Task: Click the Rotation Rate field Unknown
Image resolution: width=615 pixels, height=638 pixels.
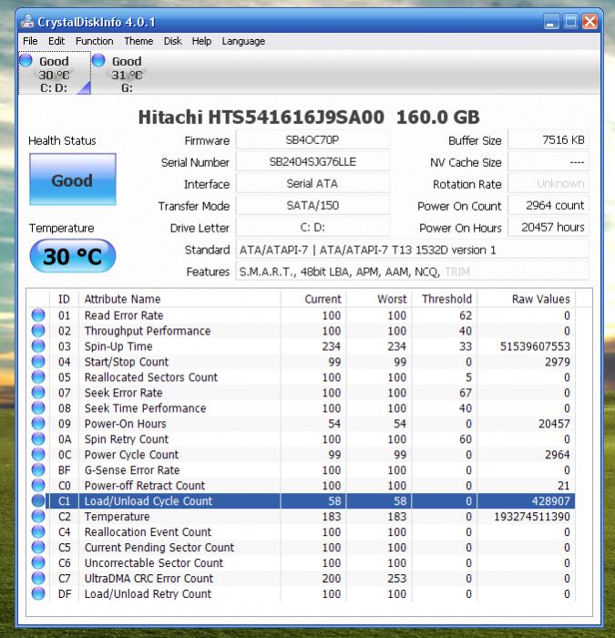Action: pos(548,183)
